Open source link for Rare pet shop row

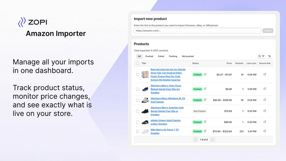pos(265,74)
